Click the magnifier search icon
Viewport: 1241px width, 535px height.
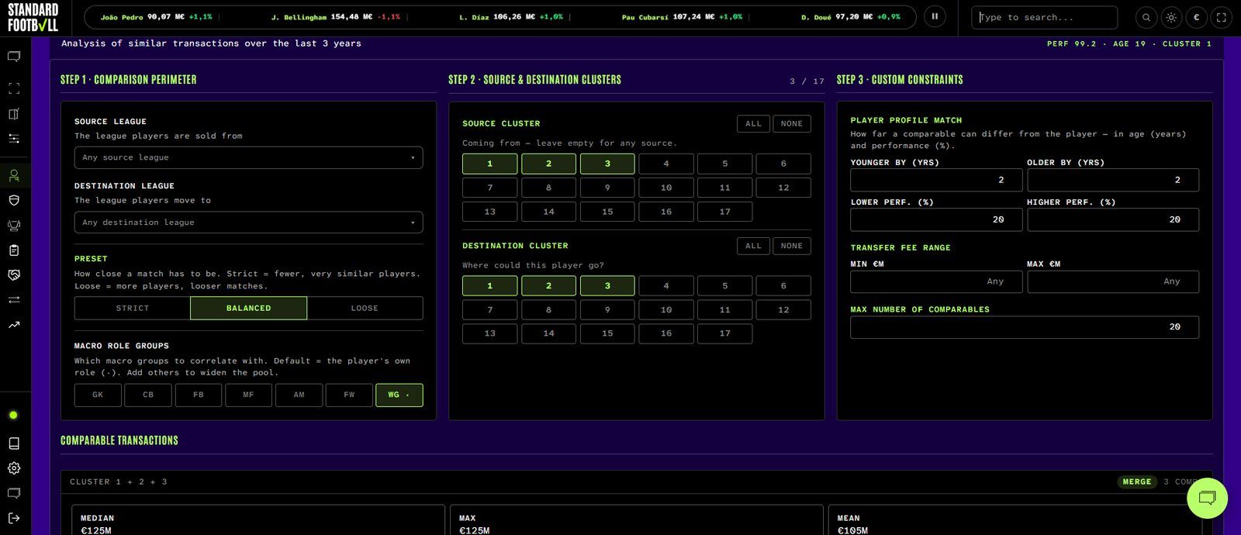click(1146, 17)
